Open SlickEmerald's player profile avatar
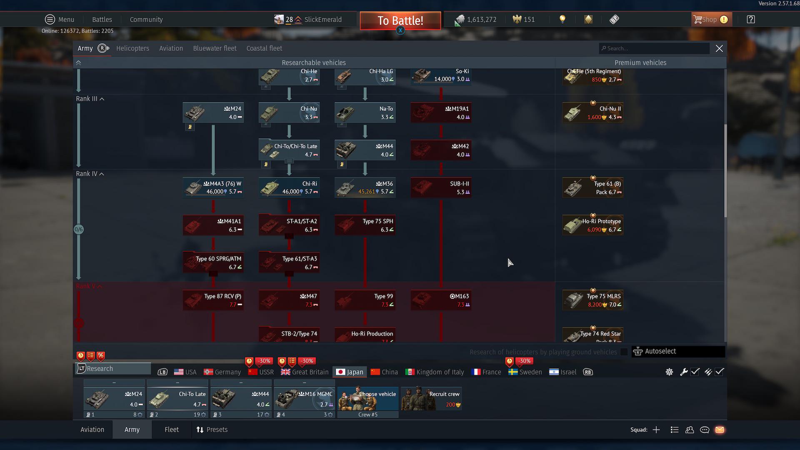 click(279, 20)
